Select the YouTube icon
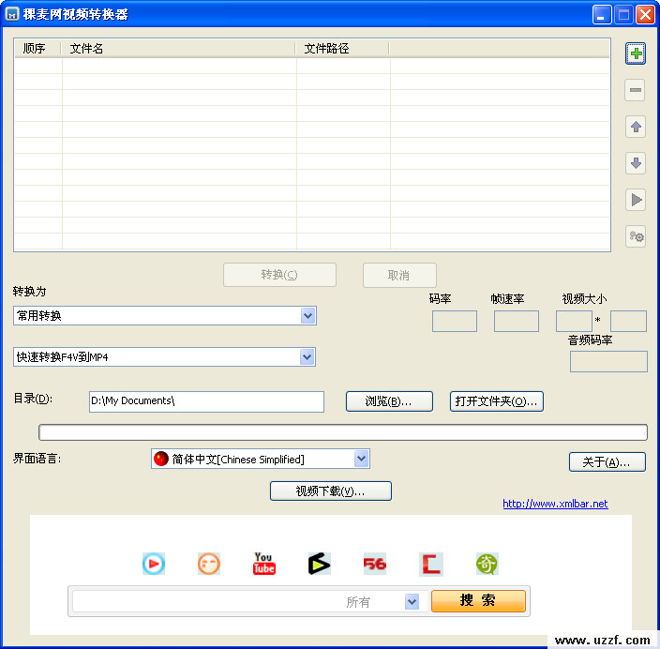Viewport: 660px width, 649px height. pyautogui.click(x=264, y=564)
